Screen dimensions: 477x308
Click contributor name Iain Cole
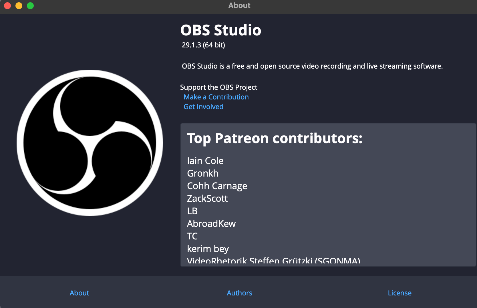(205, 161)
